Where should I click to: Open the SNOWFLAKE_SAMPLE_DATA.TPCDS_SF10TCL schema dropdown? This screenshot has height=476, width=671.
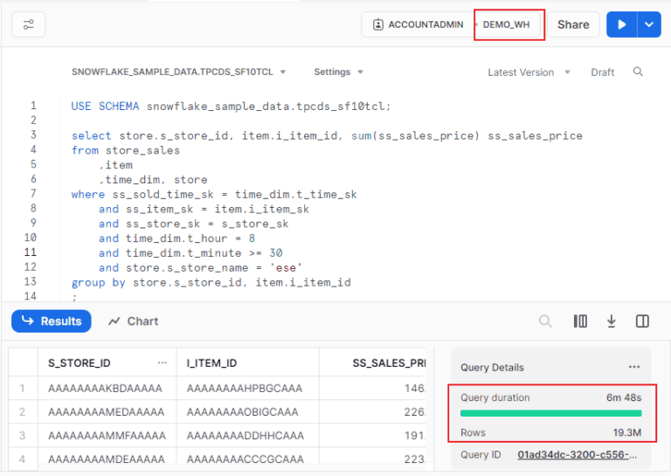click(x=178, y=72)
